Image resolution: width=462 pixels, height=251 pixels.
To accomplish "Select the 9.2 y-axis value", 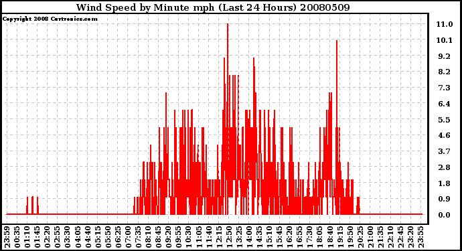I will (445, 56).
